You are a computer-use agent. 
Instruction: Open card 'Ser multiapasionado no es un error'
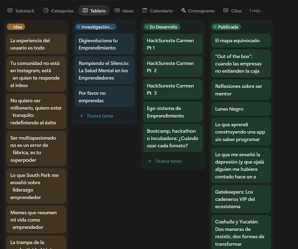(x=36, y=149)
